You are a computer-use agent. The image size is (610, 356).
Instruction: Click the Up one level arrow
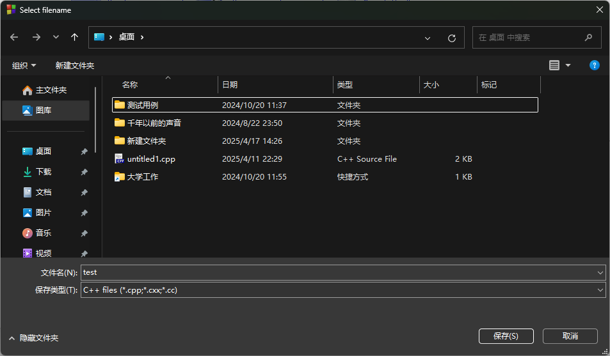[74, 38]
